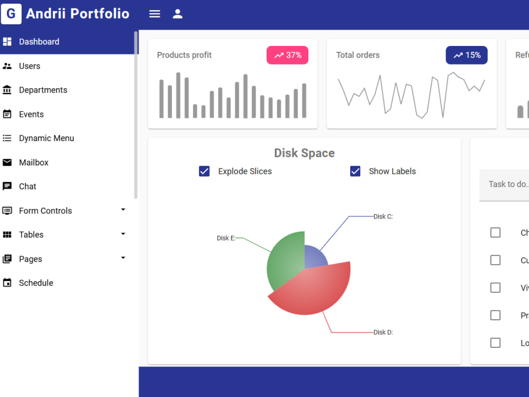The image size is (529, 397).
Task: Check the task checkbox beside 'Cu'
Action: coord(495,260)
